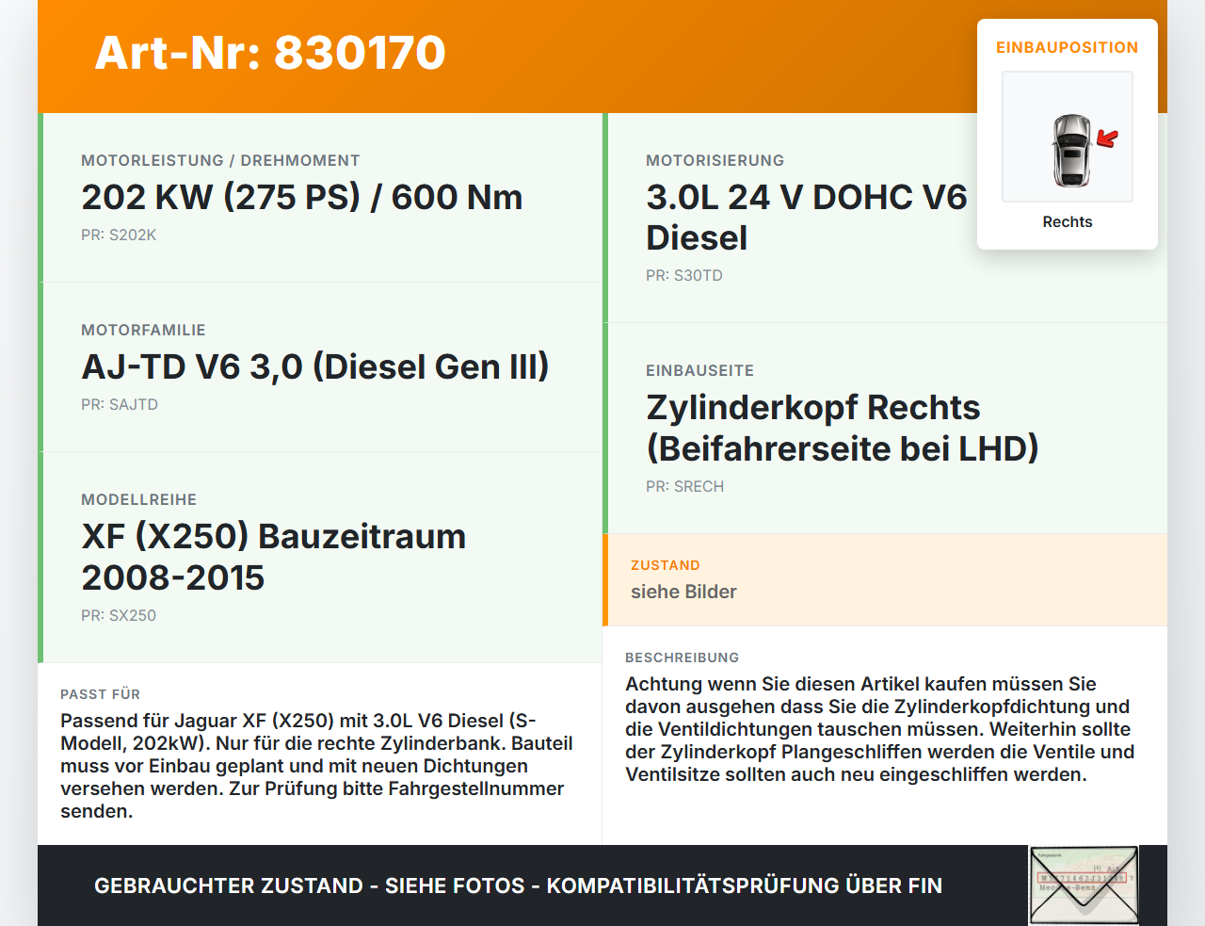1205x926 pixels.
Task: Click the GEBRAUCHTER ZUSTAND footer banner text
Action: click(518, 885)
